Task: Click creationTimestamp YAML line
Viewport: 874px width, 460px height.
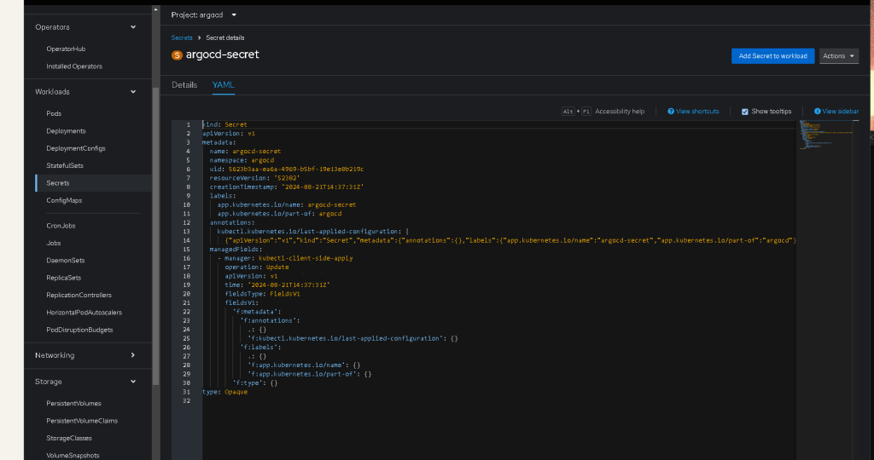Action: (287, 187)
